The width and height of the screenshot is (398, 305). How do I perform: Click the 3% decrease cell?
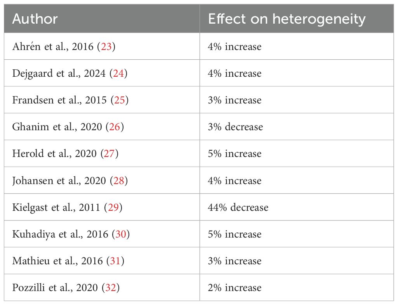(235, 127)
